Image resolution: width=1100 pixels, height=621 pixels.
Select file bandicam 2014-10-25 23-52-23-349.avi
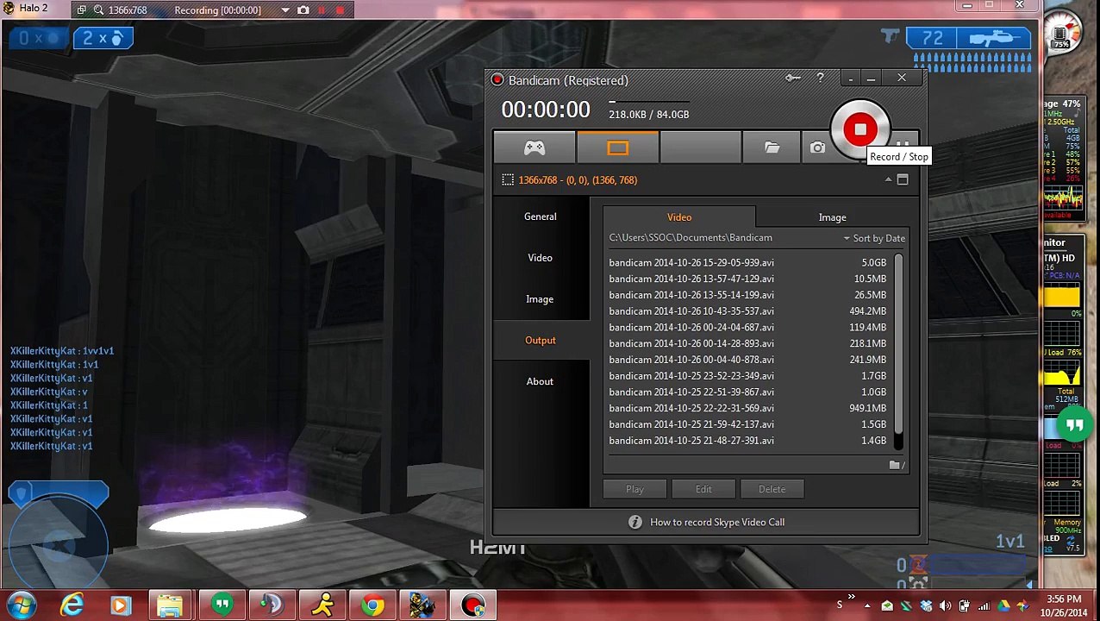[747, 376]
